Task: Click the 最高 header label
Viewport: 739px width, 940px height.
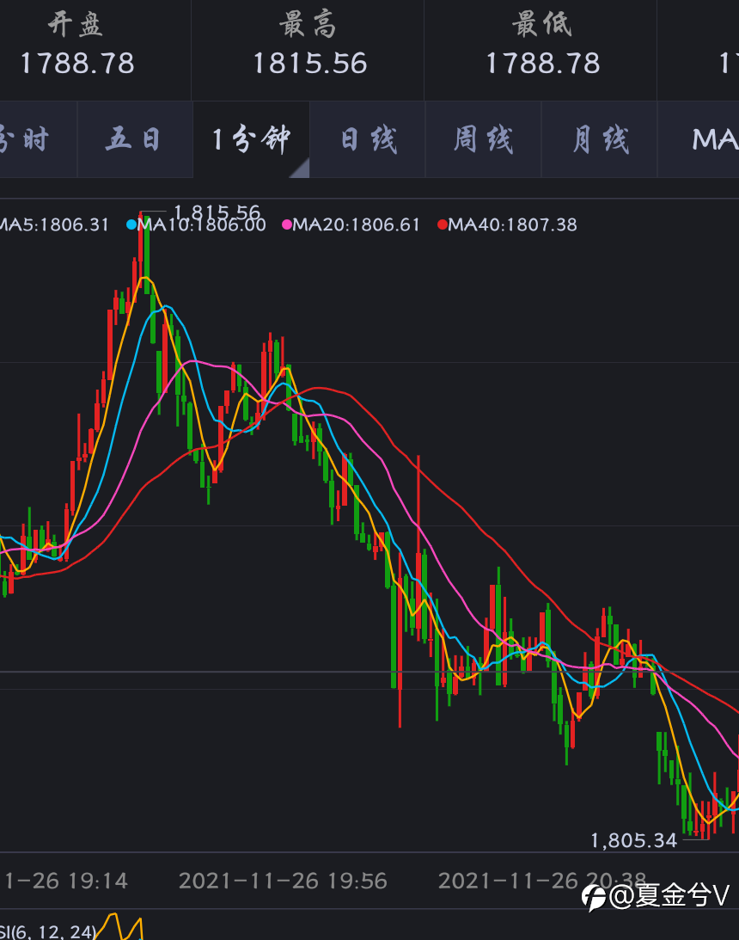Action: click(308, 25)
